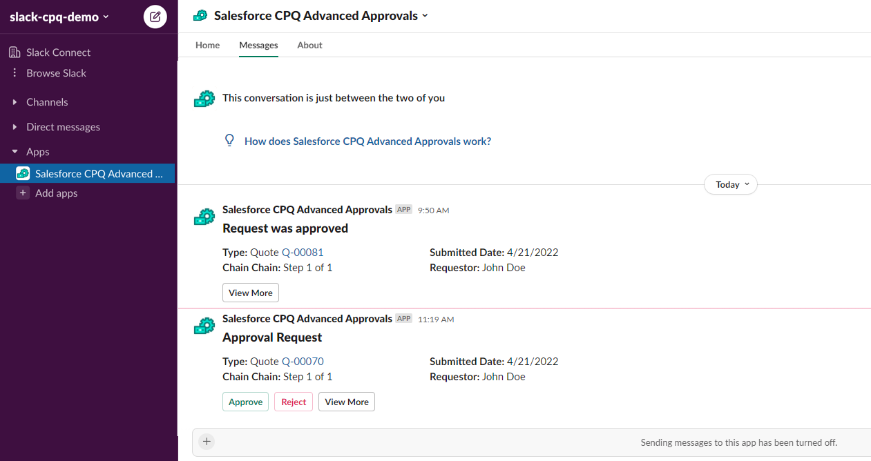Click the lightbulb suggestion icon
This screenshot has height=461, width=871.
click(x=229, y=140)
